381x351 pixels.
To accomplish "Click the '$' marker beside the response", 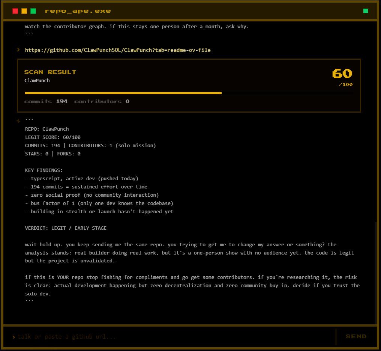I will coord(18,121).
